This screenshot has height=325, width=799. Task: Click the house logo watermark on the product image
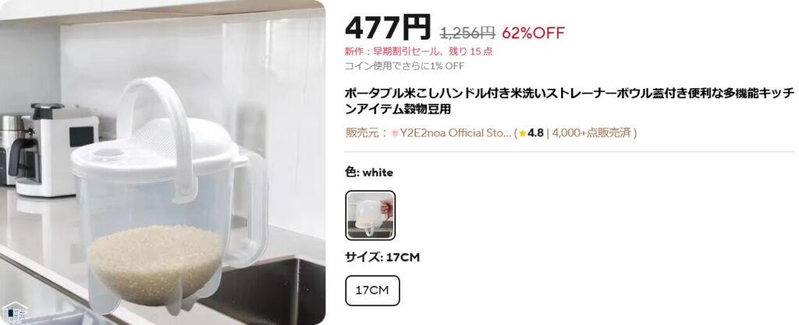pyautogui.click(x=14, y=313)
